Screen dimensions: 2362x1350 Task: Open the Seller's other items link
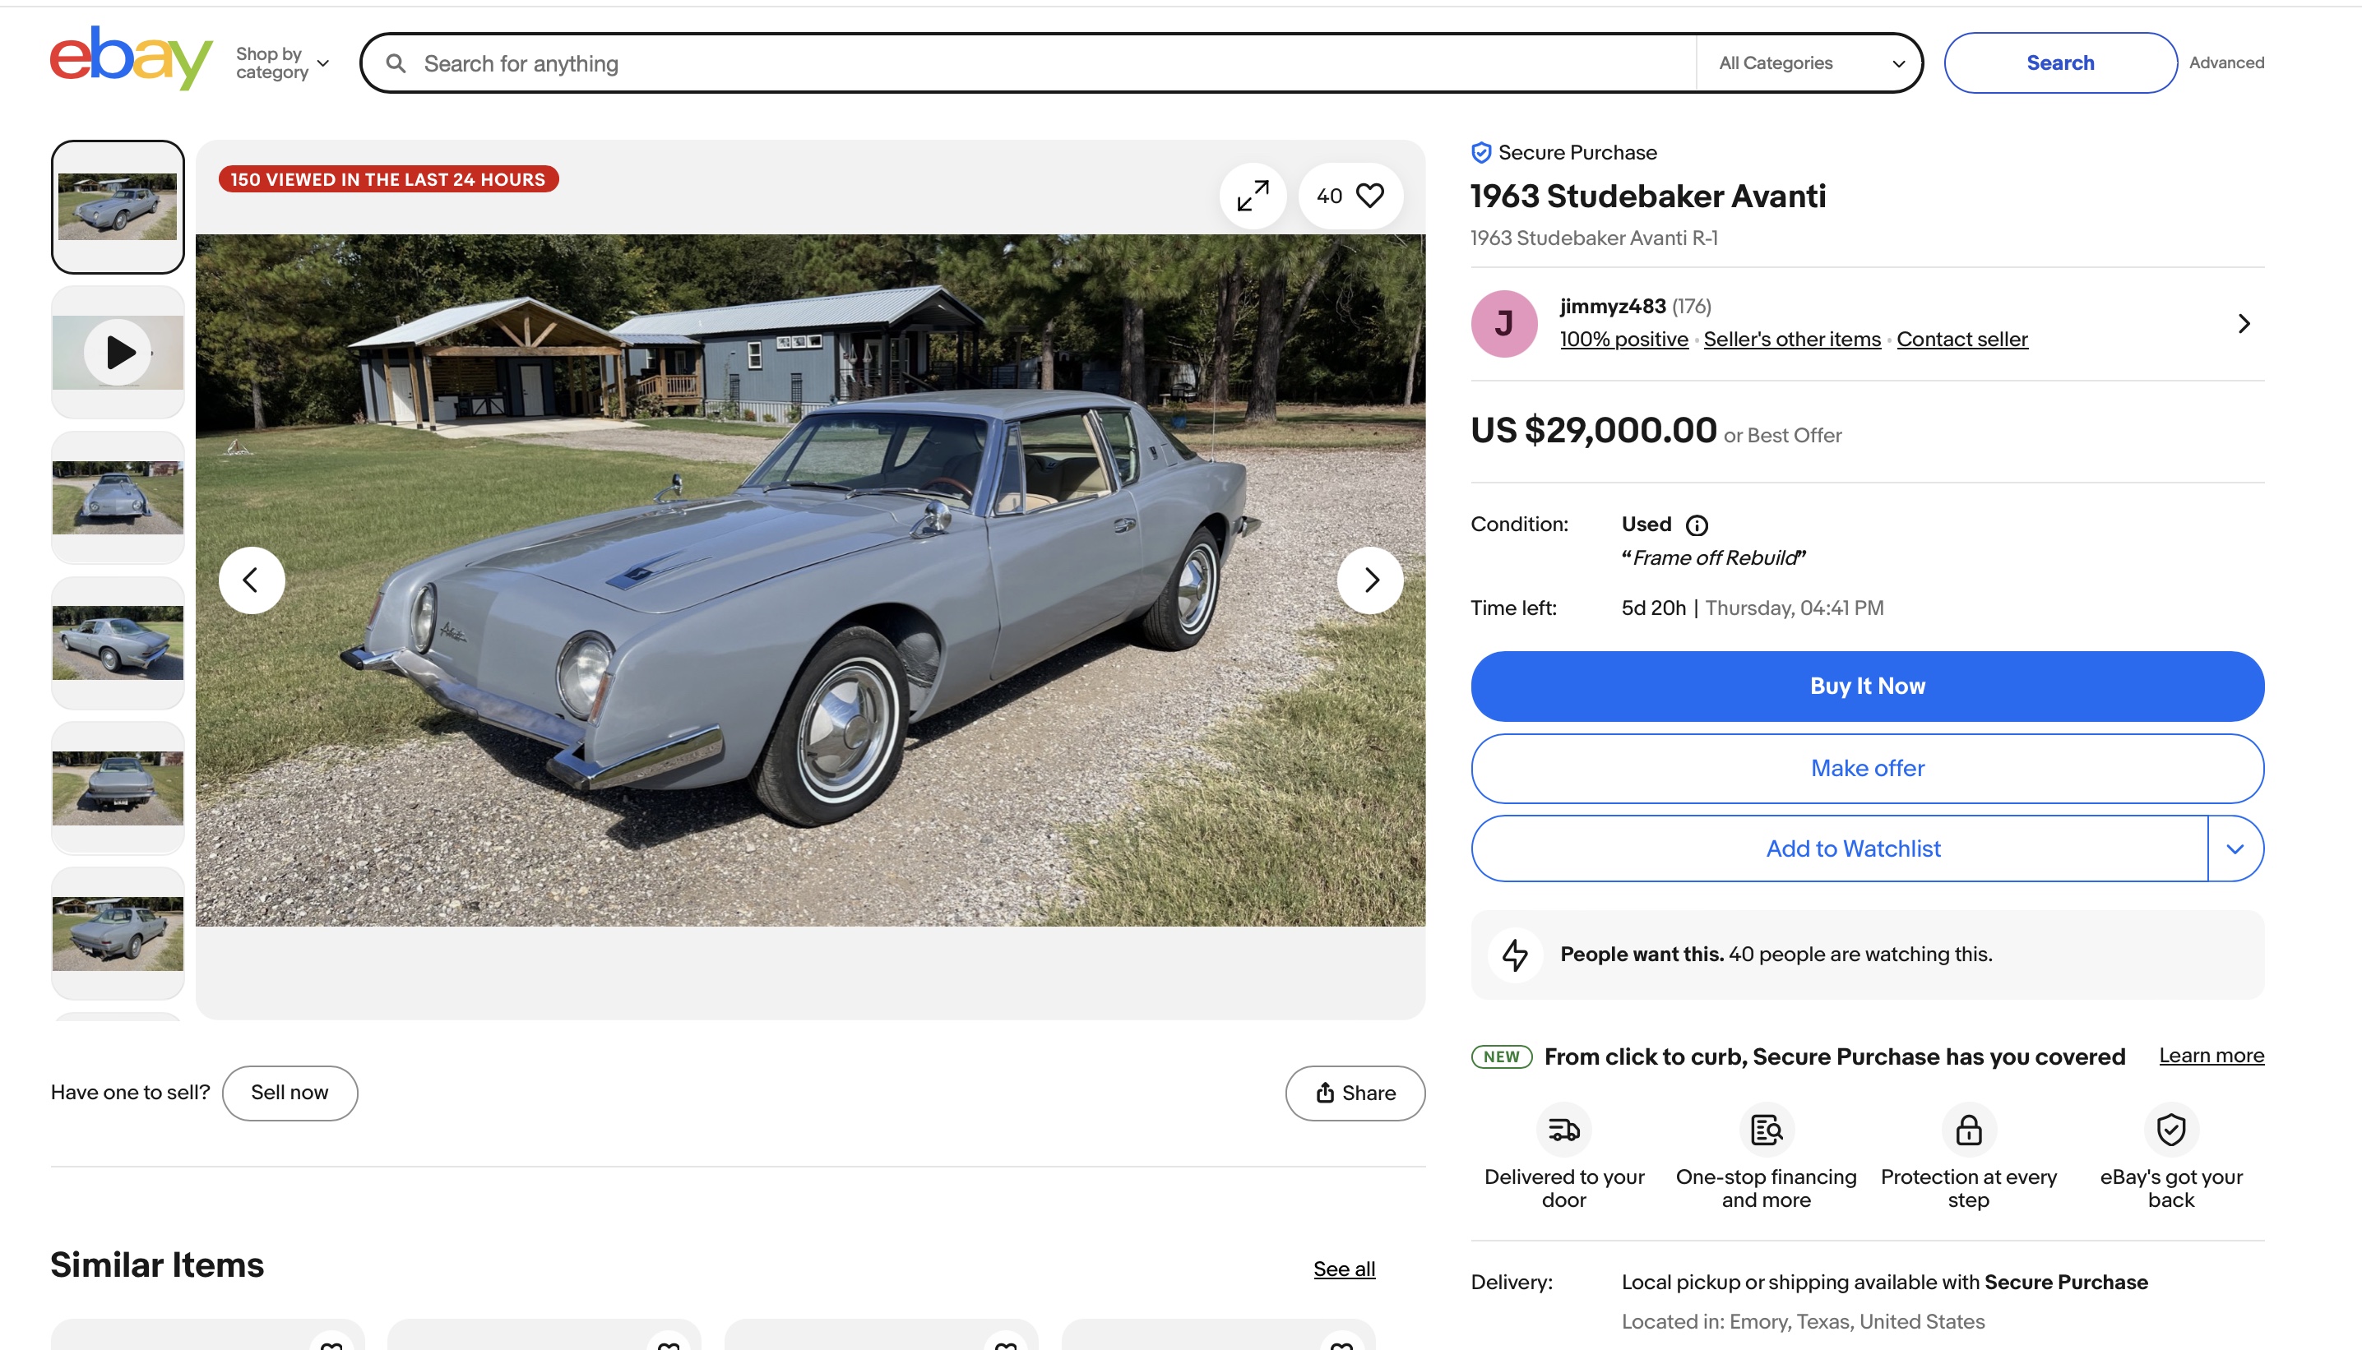coord(1792,340)
